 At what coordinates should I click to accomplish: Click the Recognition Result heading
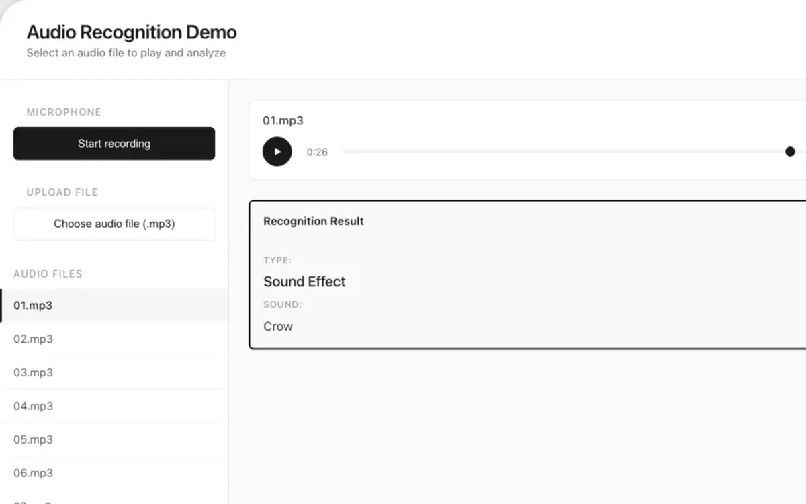pyautogui.click(x=314, y=221)
